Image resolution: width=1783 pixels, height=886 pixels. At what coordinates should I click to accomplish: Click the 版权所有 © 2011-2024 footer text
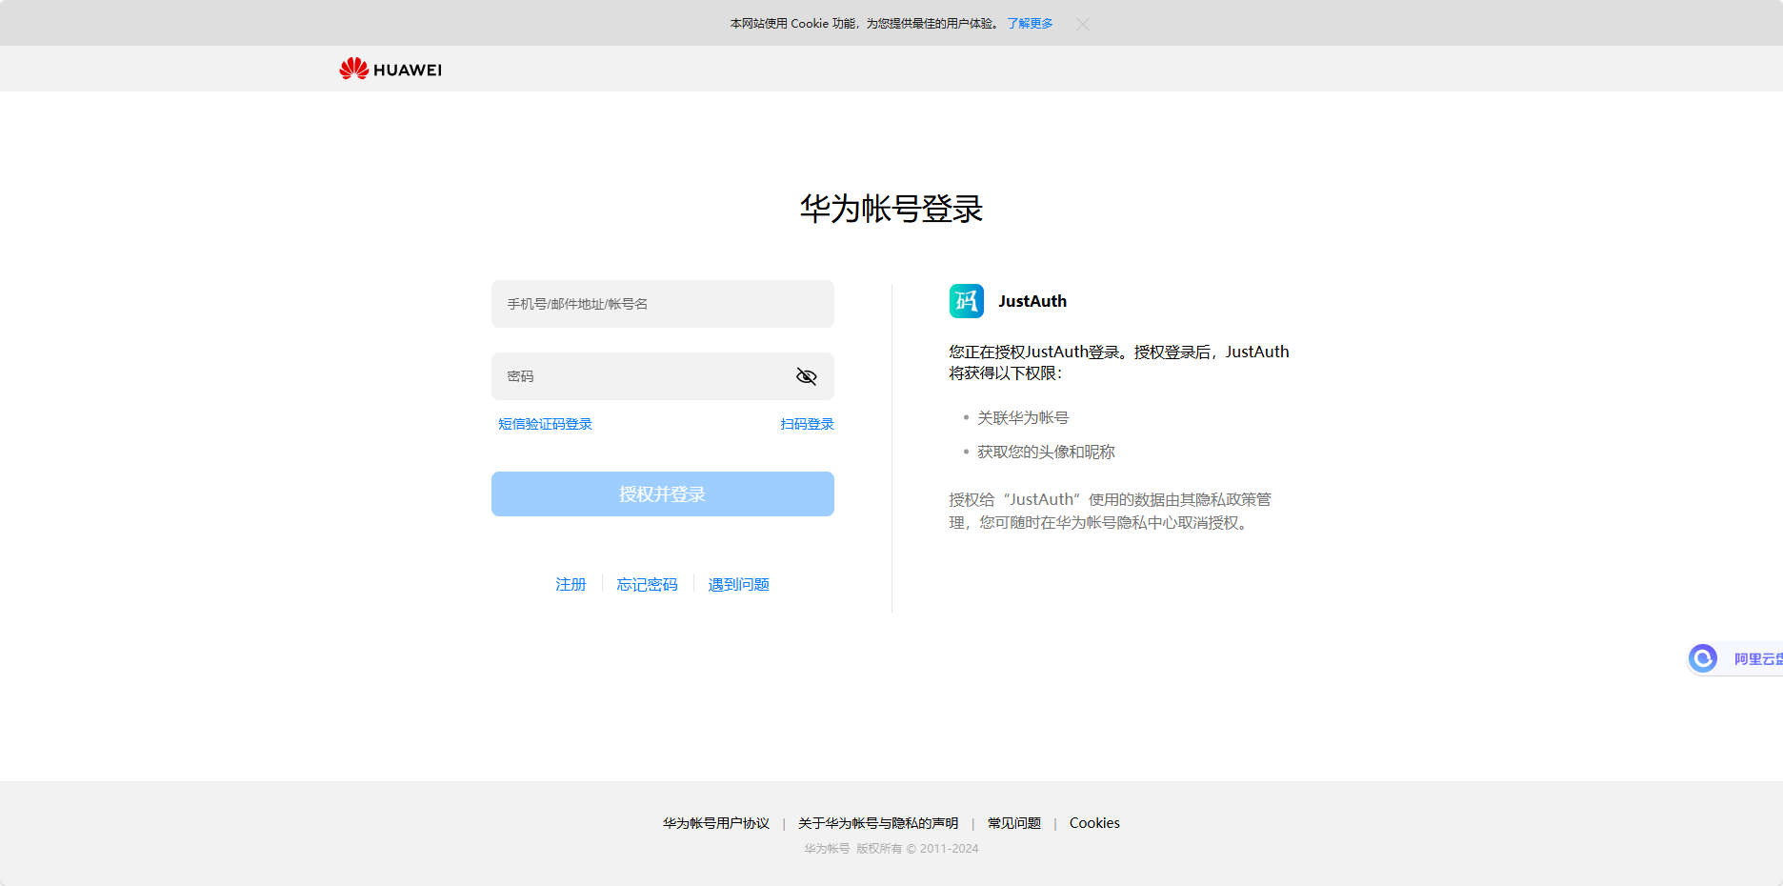point(917,849)
